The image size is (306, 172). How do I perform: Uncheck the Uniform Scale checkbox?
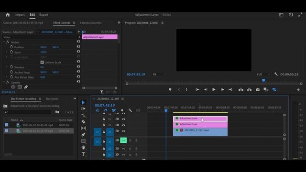tap(42, 62)
